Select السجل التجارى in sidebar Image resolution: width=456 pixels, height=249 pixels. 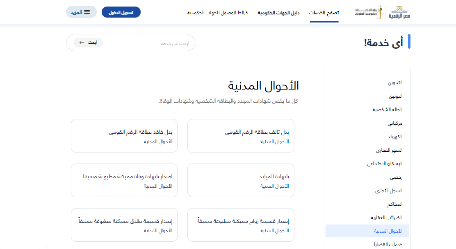389,191
